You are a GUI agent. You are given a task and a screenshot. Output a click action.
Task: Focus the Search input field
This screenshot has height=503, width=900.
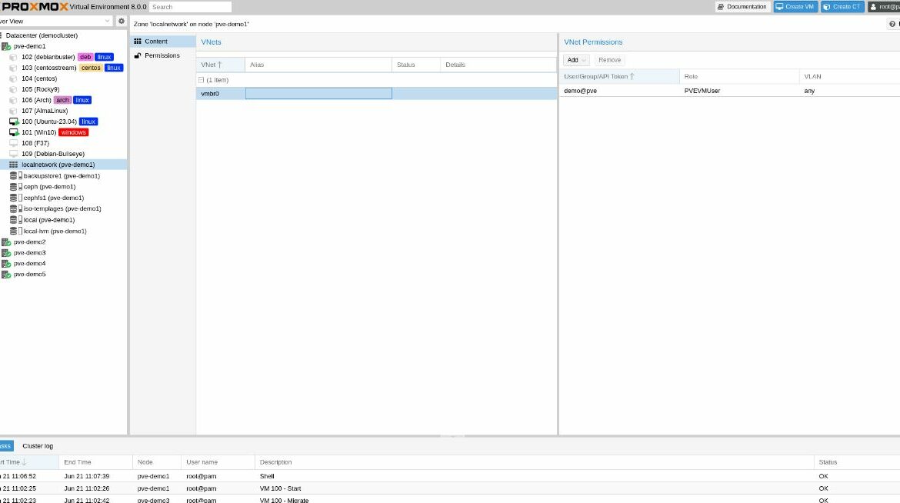coord(191,7)
